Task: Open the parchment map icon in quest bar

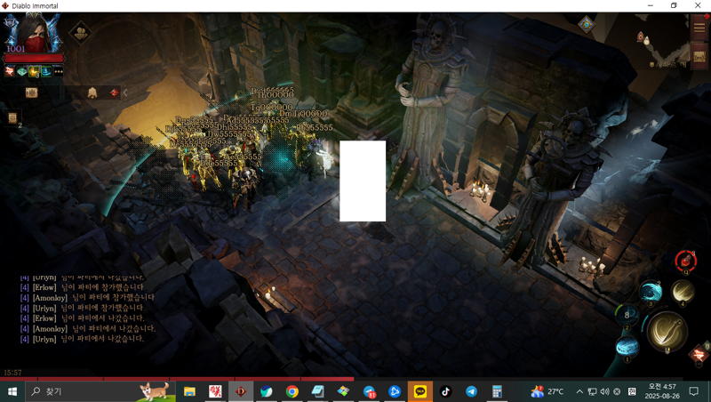Action: tap(31, 92)
